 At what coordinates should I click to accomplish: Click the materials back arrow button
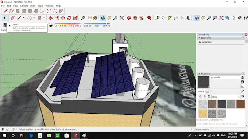200,96
